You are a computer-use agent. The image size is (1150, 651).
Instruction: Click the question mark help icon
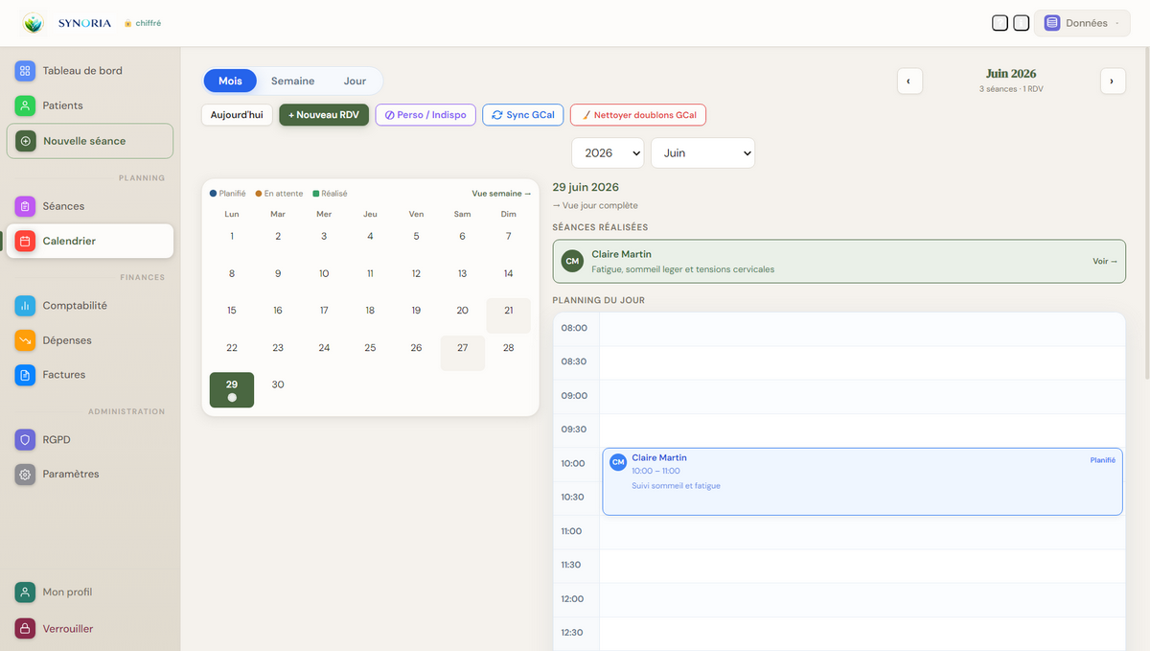(1000, 23)
